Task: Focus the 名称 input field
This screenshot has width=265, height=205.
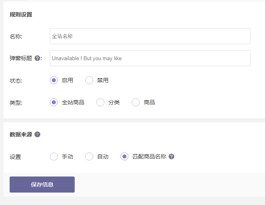Action: [150, 36]
